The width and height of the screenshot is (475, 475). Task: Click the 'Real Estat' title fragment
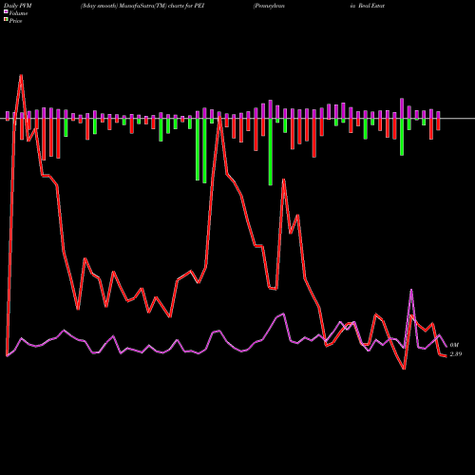(371, 6)
